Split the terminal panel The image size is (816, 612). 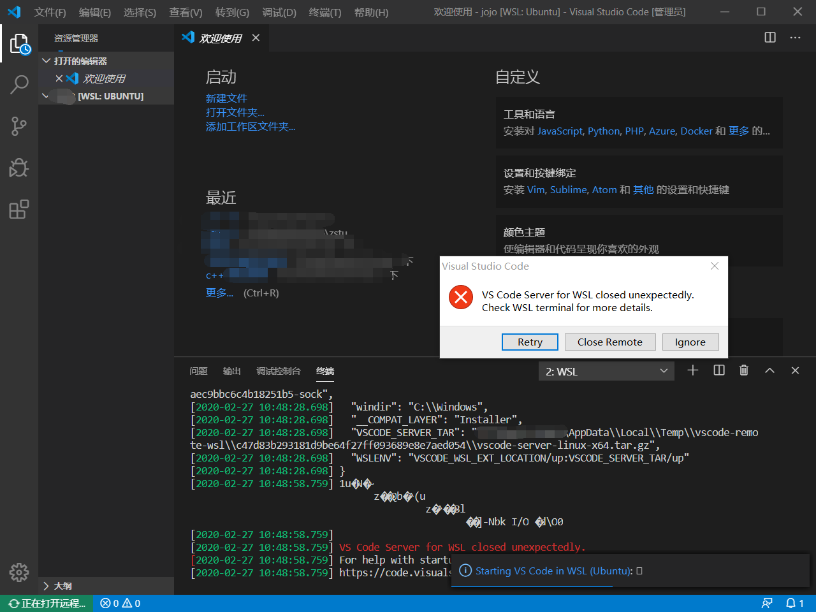pos(719,370)
